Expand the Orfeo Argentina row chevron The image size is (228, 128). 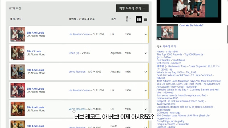point(146,53)
